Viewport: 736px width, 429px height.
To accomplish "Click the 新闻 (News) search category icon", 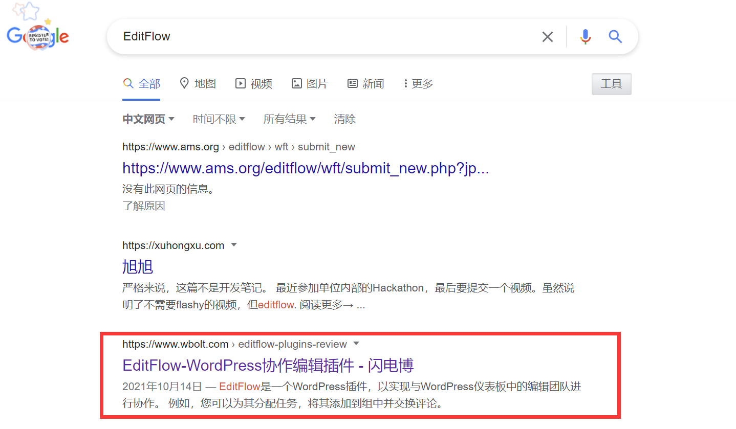I will (352, 83).
